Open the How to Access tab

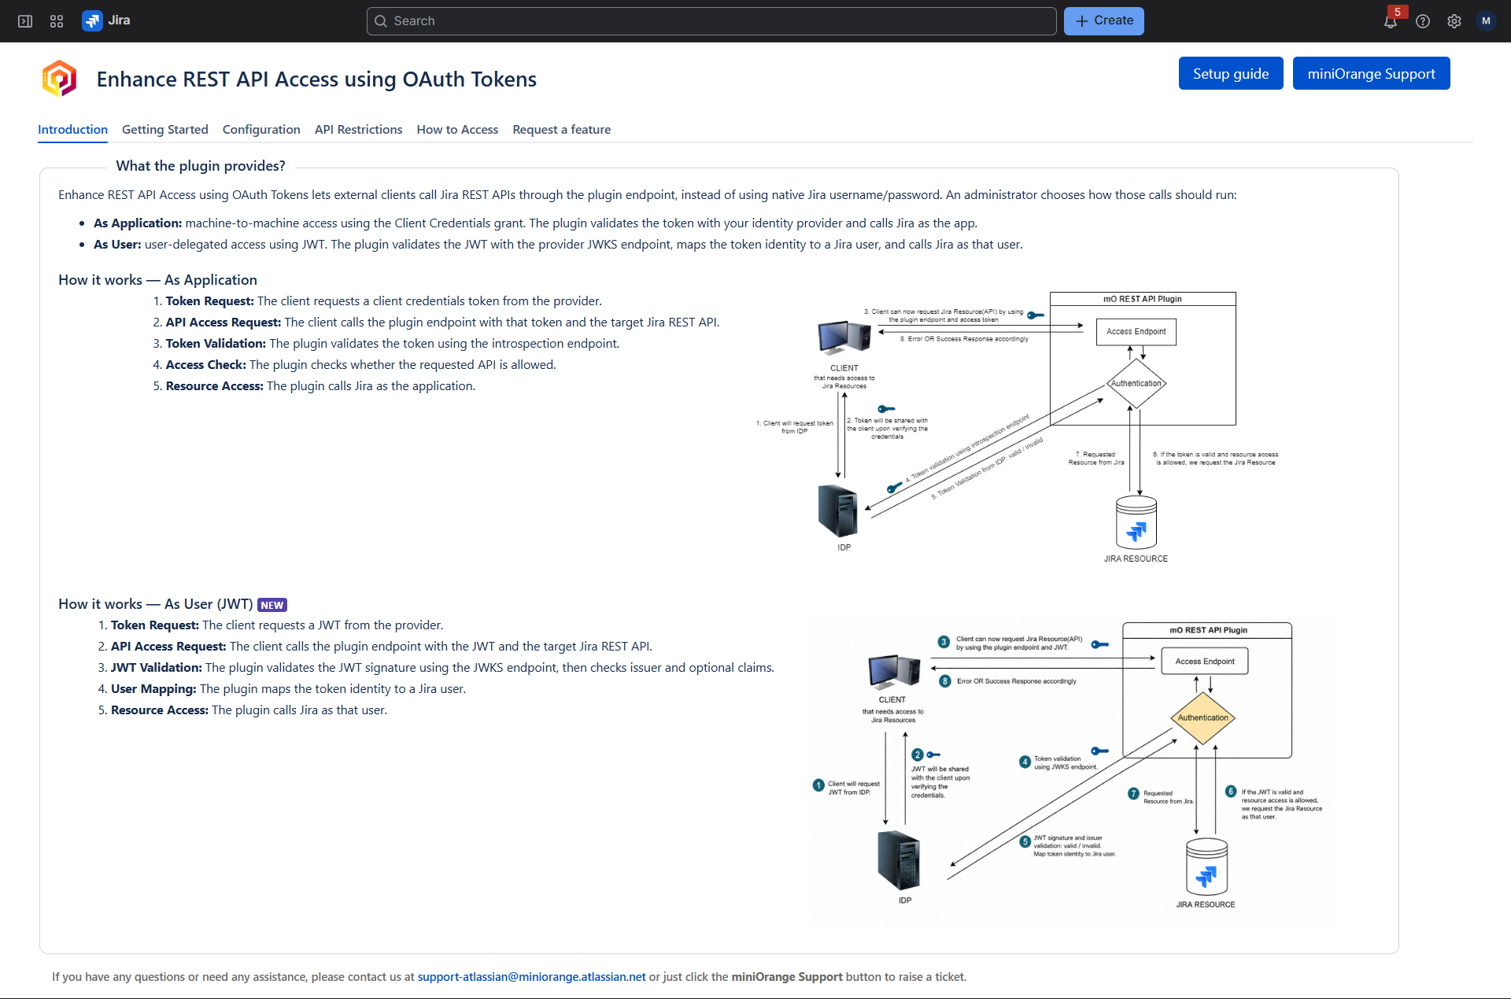(x=457, y=130)
